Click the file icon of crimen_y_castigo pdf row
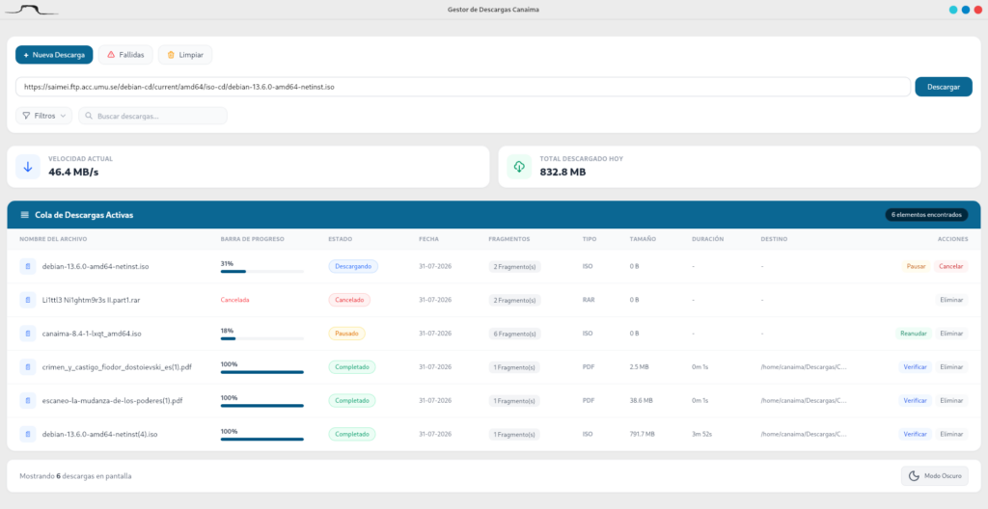Image resolution: width=988 pixels, height=509 pixels. pyautogui.click(x=28, y=366)
